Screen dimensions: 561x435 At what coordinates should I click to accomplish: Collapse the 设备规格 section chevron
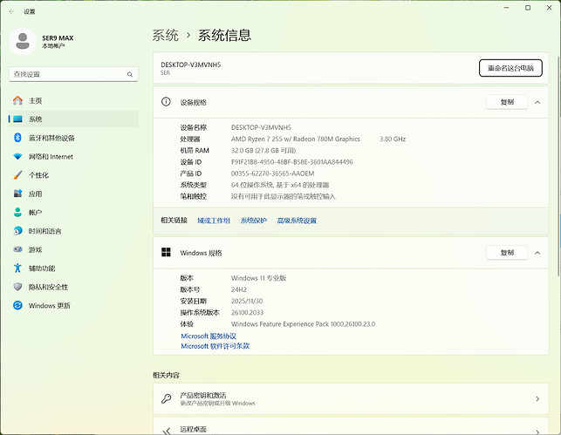coord(536,102)
